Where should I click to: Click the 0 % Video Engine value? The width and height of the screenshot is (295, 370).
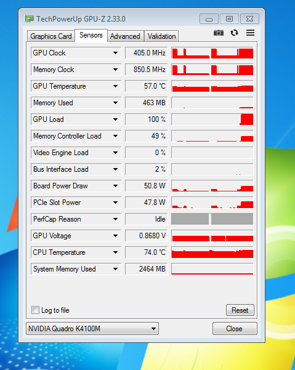(x=147, y=153)
